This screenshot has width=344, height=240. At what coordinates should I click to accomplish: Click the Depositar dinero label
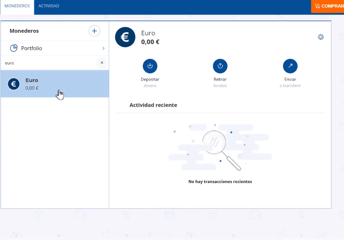pyautogui.click(x=150, y=82)
